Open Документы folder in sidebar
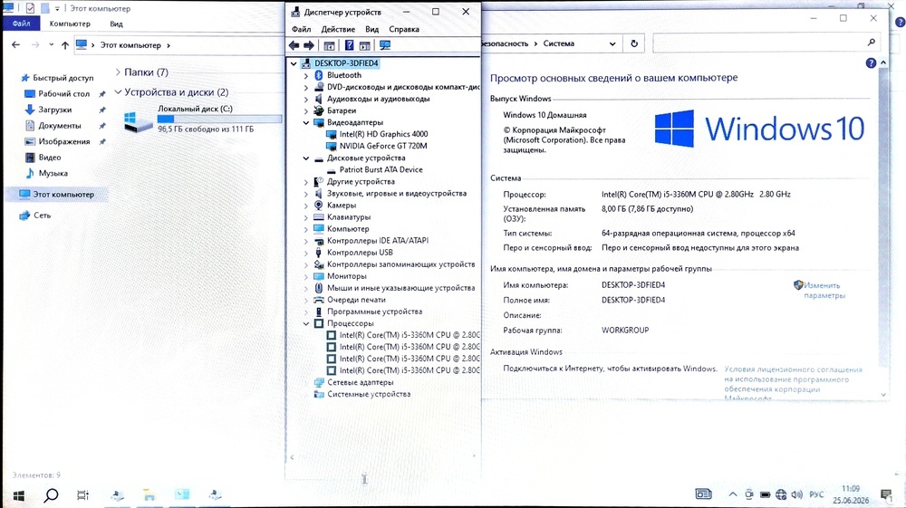Screen dimensions: 906x508 pyautogui.click(x=53, y=125)
